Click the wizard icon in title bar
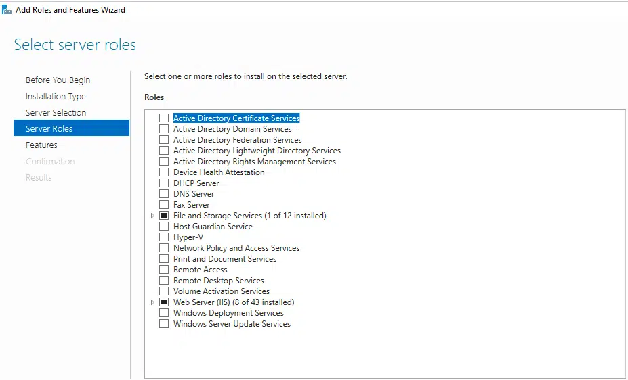Viewport: 628px width, 380px height. tap(7, 10)
